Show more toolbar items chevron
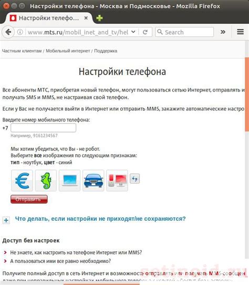This screenshot has width=249, height=285. [x=223, y=32]
